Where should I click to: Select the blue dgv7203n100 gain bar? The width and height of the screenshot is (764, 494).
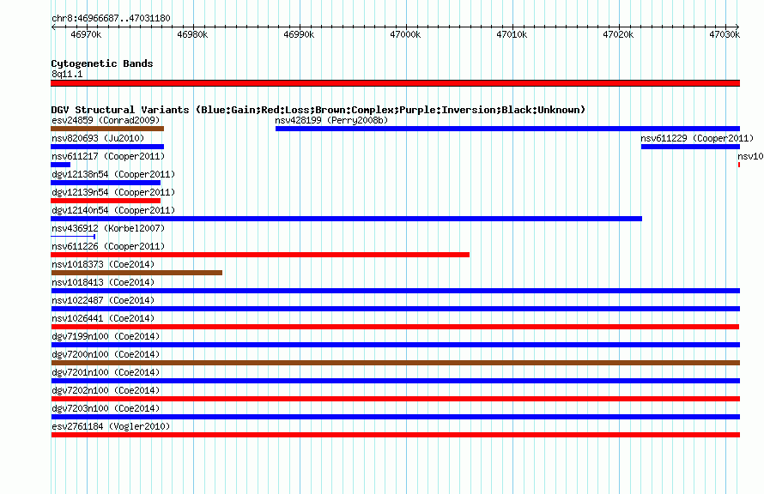coord(395,417)
